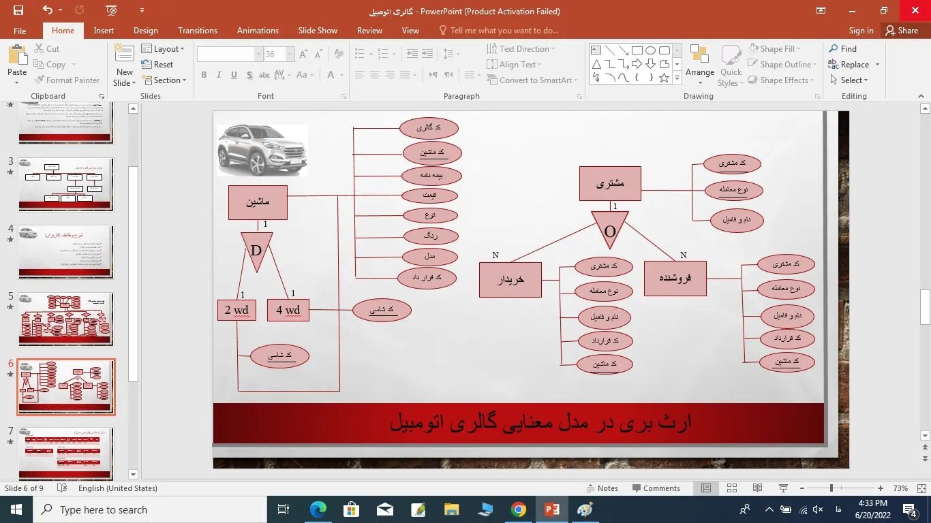The height and width of the screenshot is (523, 931).
Task: Open Google Chrome from the taskbar
Action: pyautogui.click(x=519, y=509)
